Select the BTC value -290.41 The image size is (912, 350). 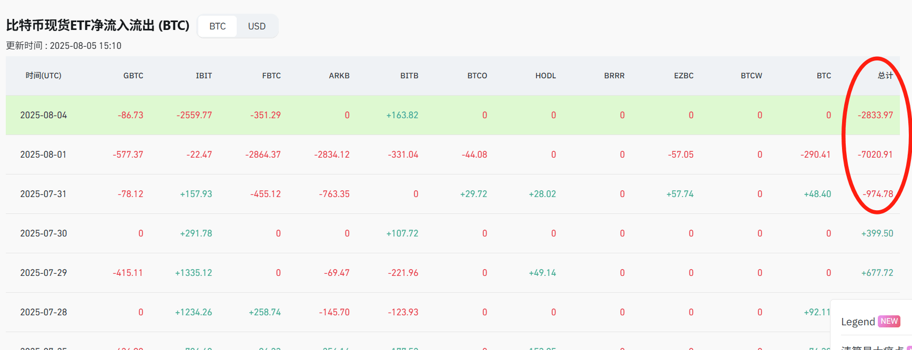click(816, 155)
